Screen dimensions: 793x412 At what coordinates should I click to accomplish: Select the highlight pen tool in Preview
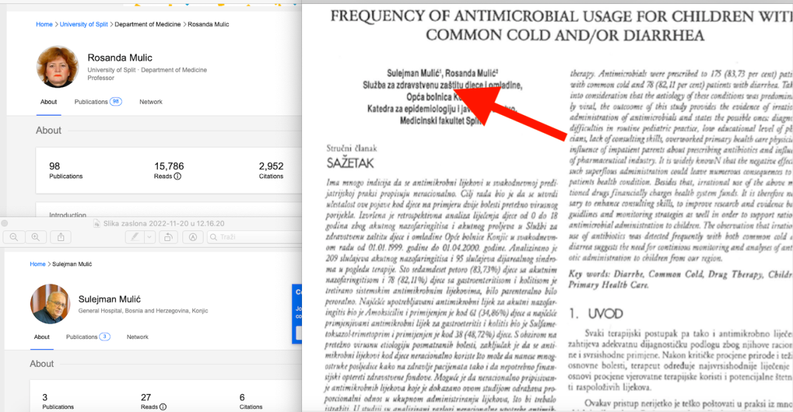coord(134,237)
